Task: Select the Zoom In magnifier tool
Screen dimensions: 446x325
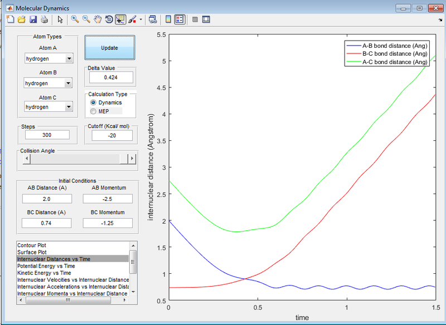Action: point(75,19)
